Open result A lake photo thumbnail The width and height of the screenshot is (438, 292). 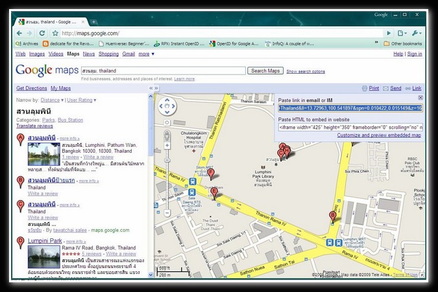[44, 154]
